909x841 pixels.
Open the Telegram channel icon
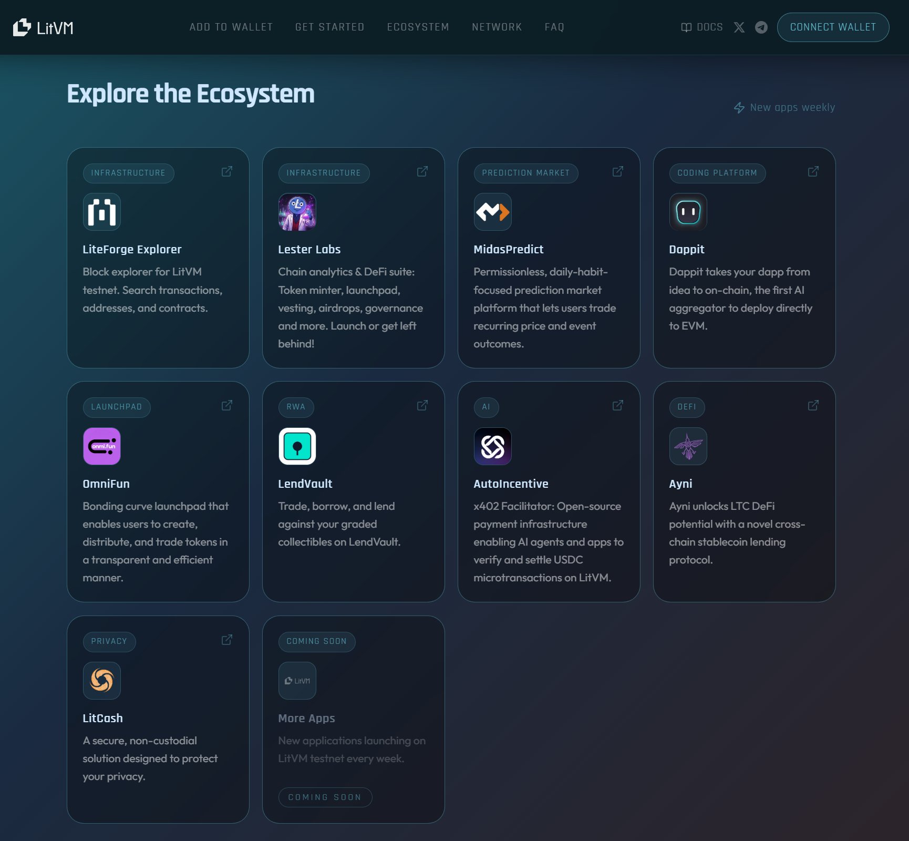tap(761, 27)
